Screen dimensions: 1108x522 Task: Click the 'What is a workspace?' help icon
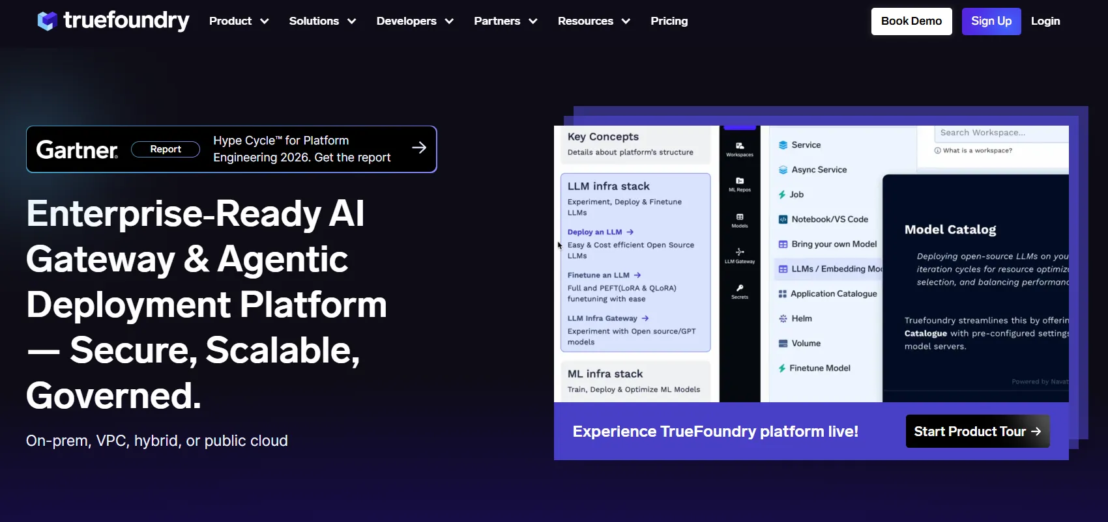pos(937,150)
